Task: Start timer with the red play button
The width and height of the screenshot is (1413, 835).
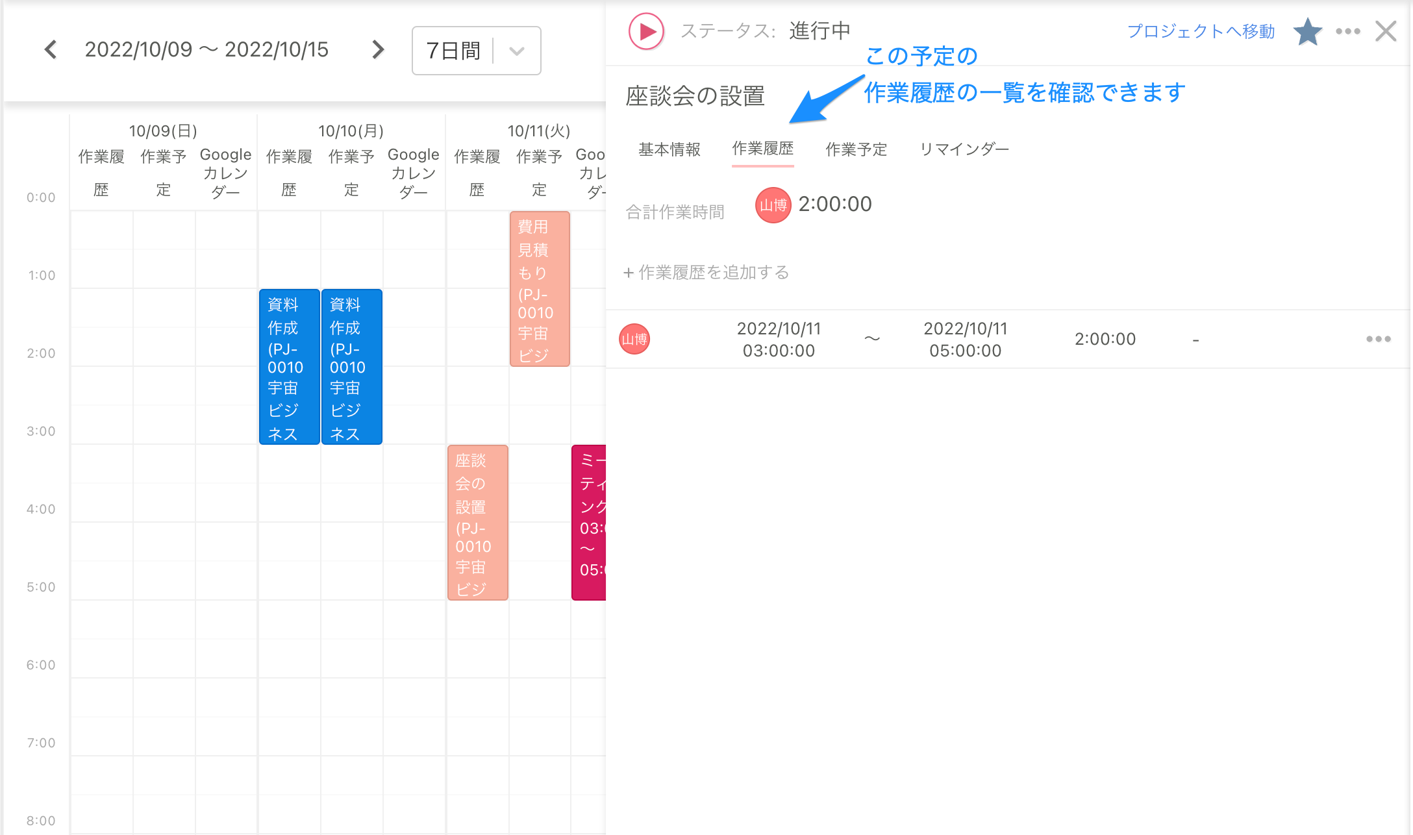Action: pyautogui.click(x=646, y=31)
